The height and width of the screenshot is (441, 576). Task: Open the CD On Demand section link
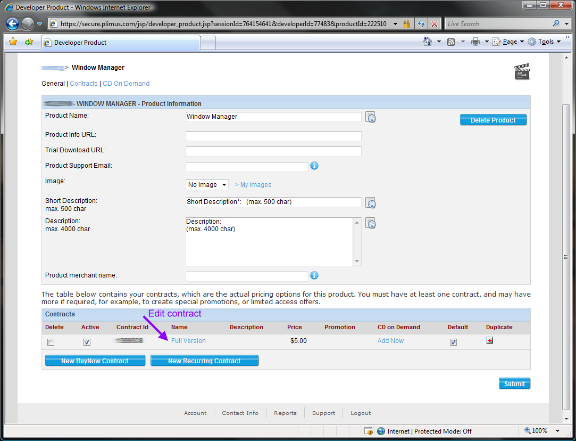pos(126,84)
